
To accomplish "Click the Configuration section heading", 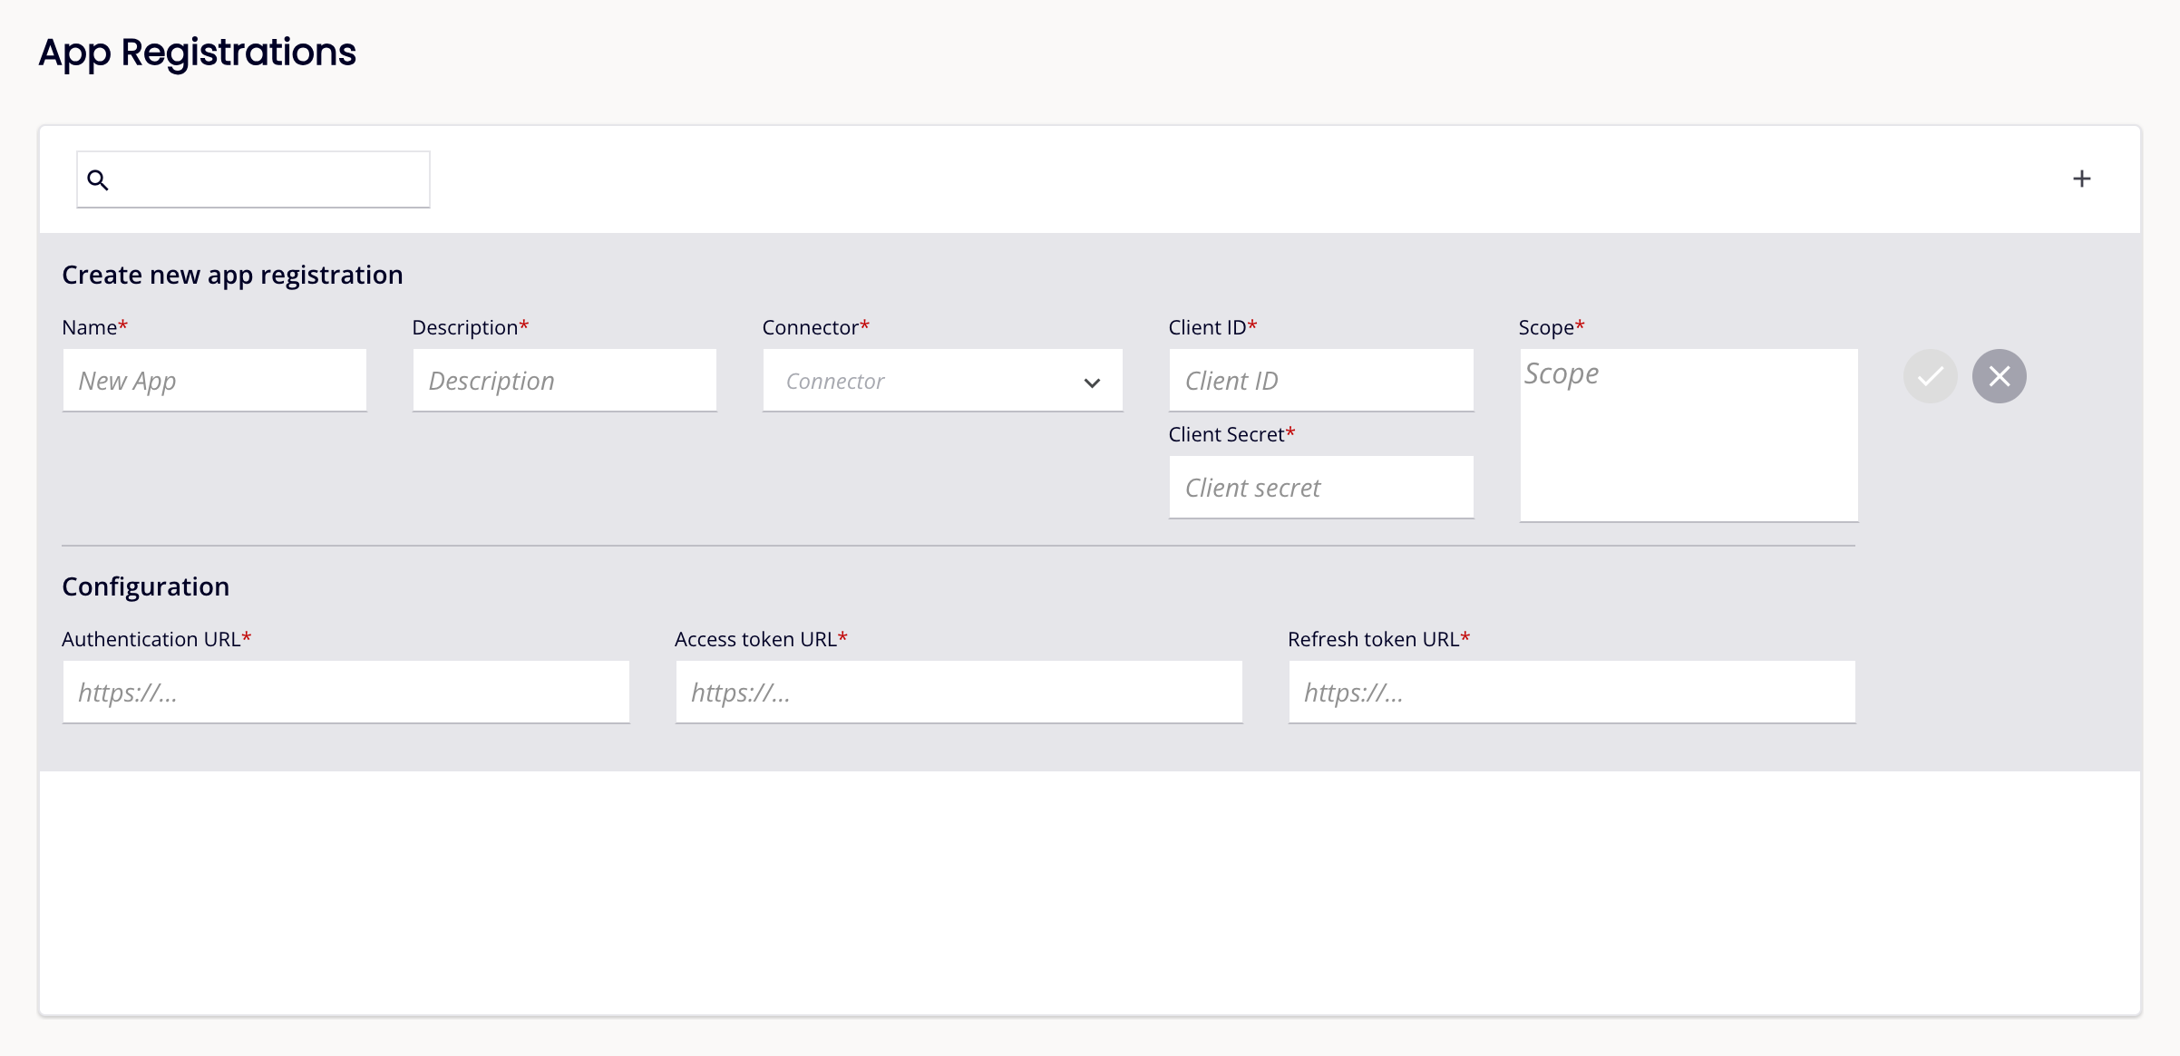I will click(145, 586).
